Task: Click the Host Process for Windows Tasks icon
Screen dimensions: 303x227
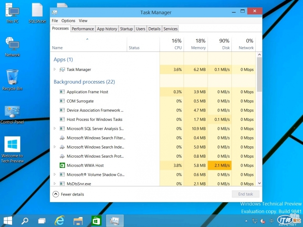Action: coord(62,119)
